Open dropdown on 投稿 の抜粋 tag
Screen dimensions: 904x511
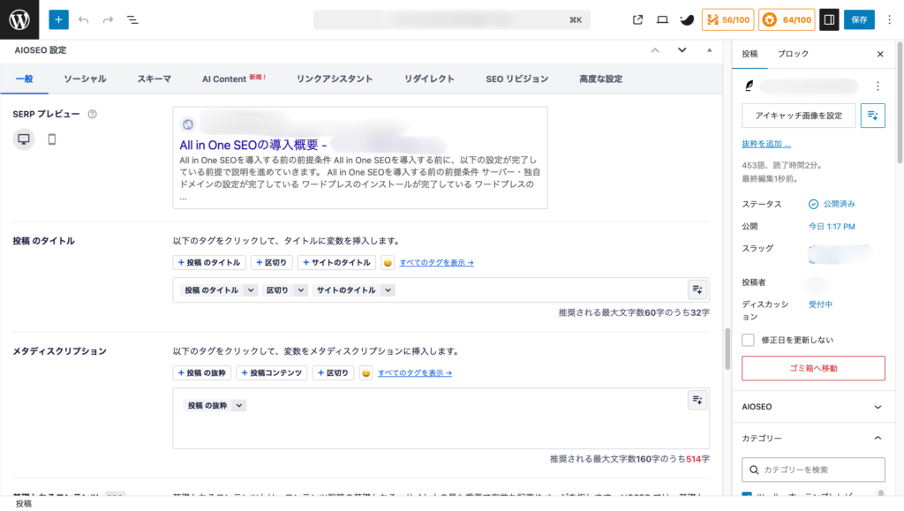pos(238,405)
